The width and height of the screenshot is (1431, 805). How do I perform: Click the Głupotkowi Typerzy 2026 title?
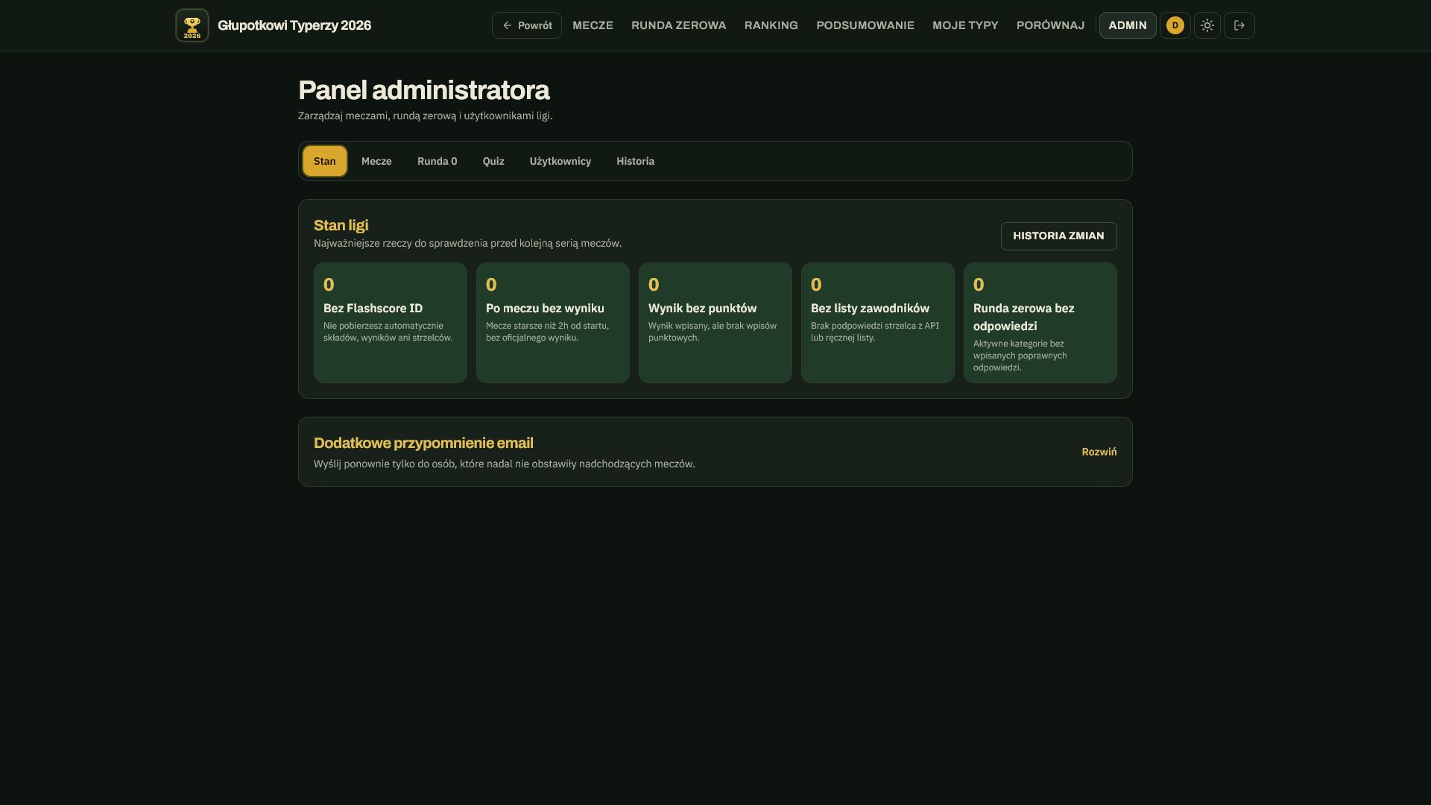pos(294,25)
